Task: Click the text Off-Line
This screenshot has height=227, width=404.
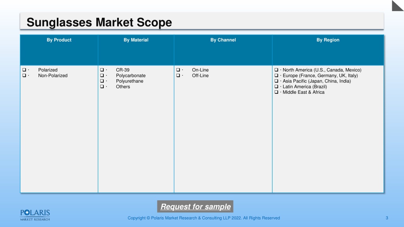Action: click(200, 75)
